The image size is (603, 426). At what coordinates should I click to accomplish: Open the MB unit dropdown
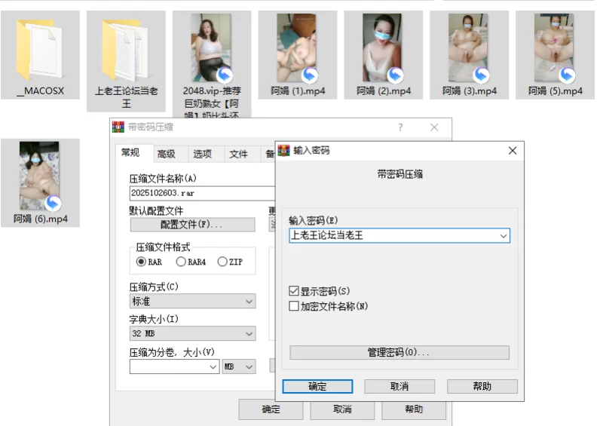[239, 366]
